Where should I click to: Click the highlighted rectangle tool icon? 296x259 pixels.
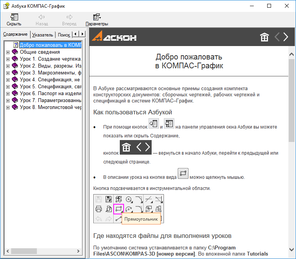click(119, 209)
